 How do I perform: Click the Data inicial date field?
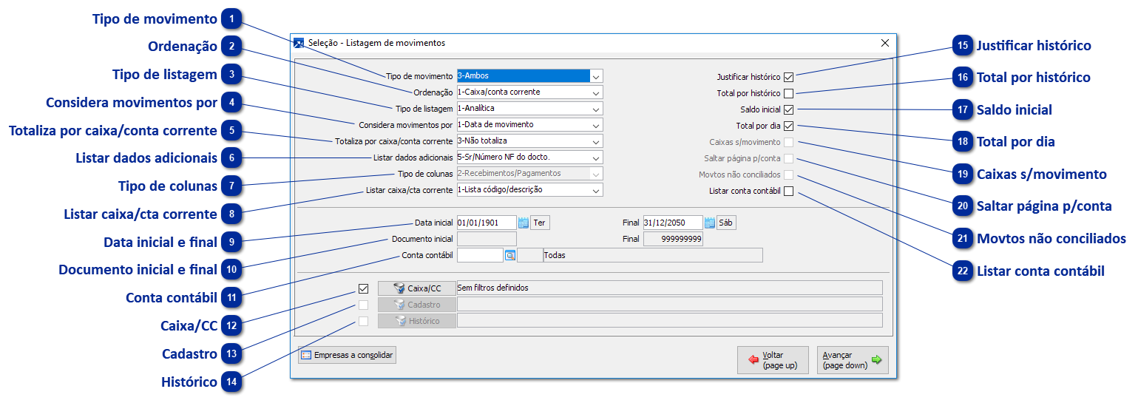487,223
